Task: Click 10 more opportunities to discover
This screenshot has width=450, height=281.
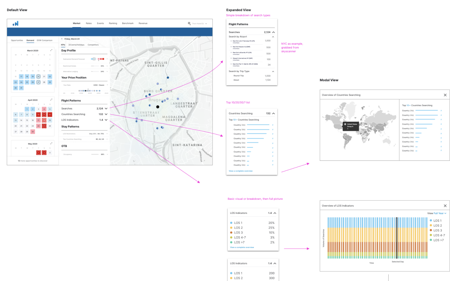Action: [x=33, y=161]
